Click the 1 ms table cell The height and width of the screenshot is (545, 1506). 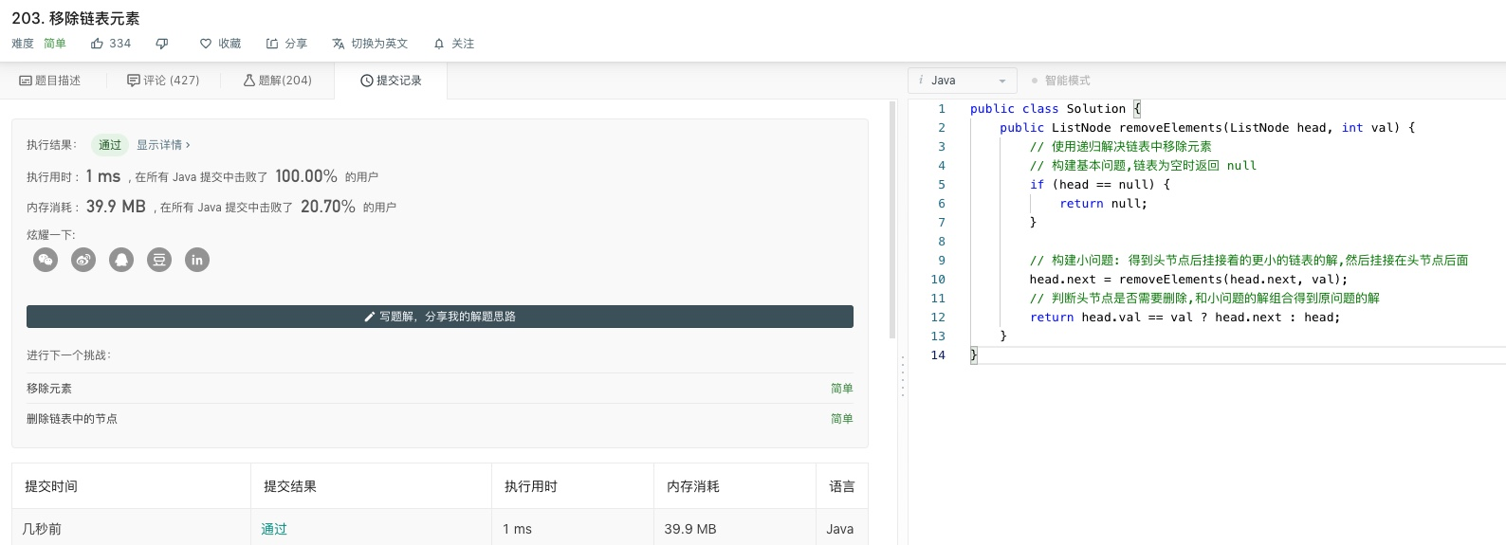517,529
